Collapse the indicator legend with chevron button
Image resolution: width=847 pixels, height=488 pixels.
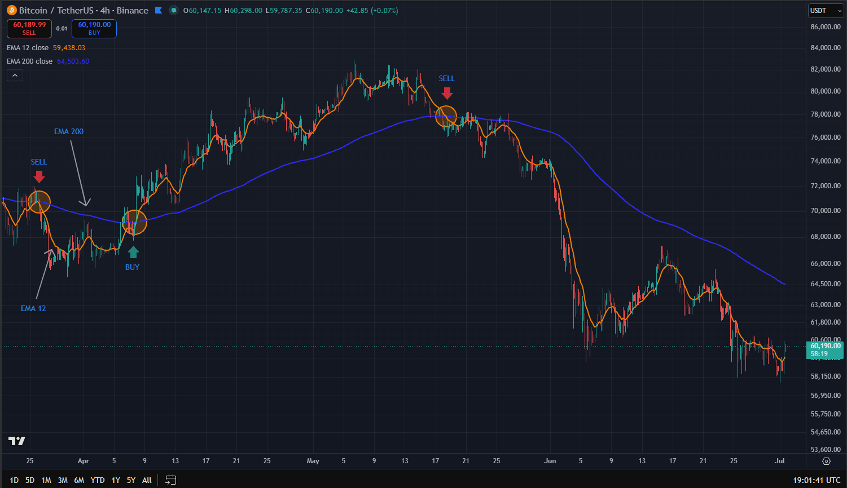15,75
